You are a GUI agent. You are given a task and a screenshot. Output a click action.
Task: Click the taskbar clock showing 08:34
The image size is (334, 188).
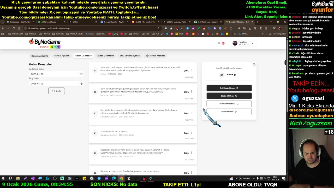coord(275,178)
